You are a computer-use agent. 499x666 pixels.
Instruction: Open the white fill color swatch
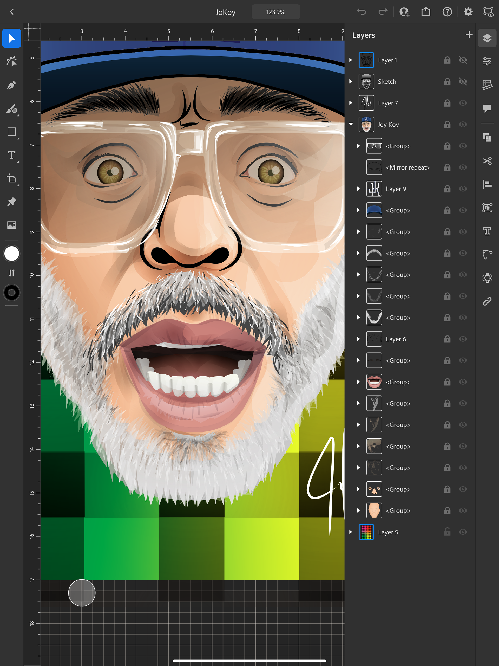(11, 254)
